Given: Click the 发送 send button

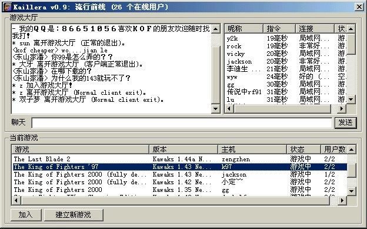Looking at the screenshot, I should click(x=346, y=122).
